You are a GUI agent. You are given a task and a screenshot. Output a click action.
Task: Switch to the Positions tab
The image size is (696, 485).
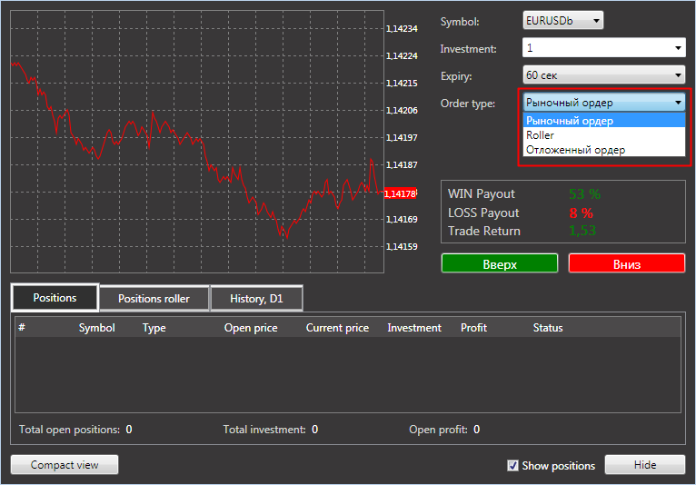point(55,298)
